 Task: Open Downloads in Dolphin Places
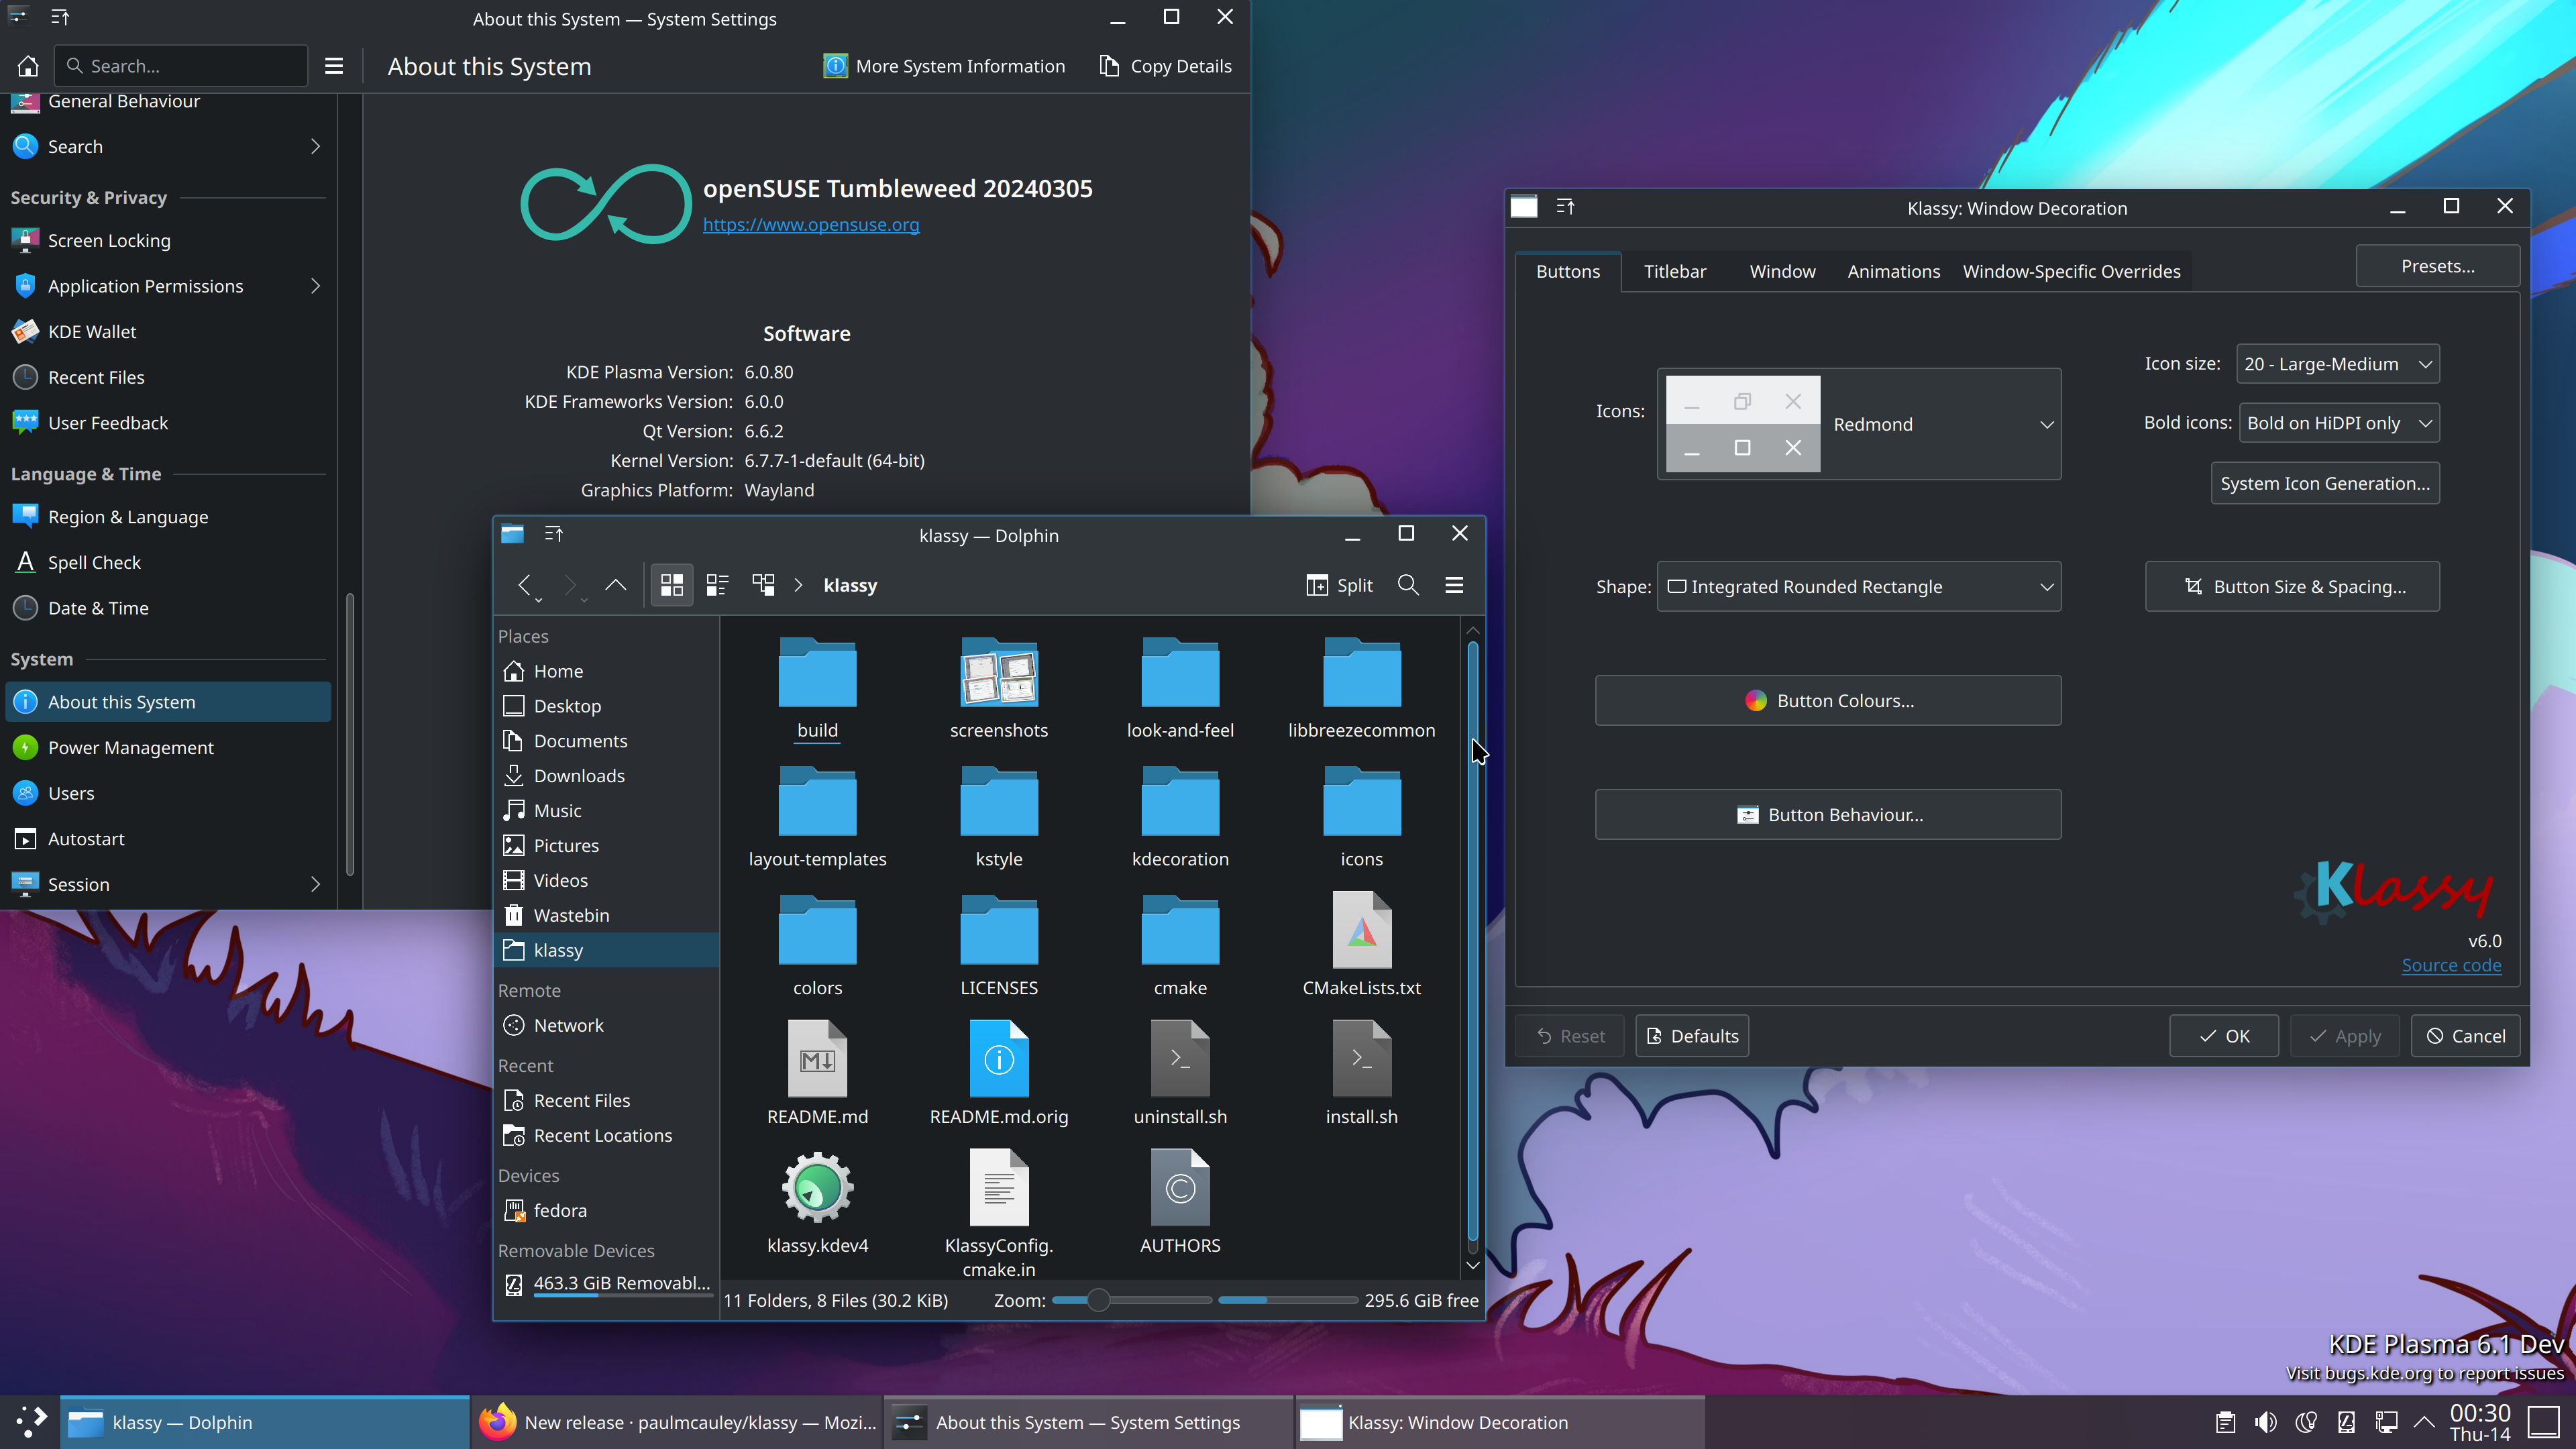pos(606,776)
